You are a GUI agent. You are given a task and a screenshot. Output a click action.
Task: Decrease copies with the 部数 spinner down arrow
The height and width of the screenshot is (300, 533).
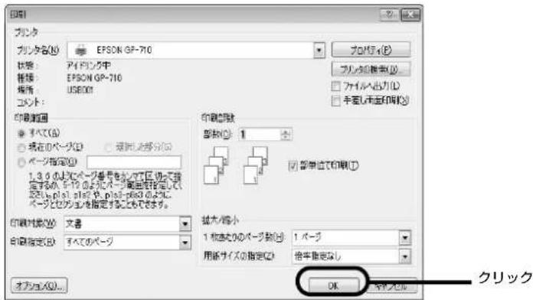point(286,138)
